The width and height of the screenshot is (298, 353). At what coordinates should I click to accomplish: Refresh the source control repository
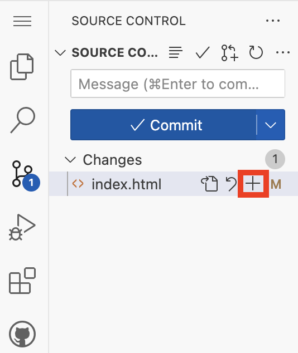[256, 52]
